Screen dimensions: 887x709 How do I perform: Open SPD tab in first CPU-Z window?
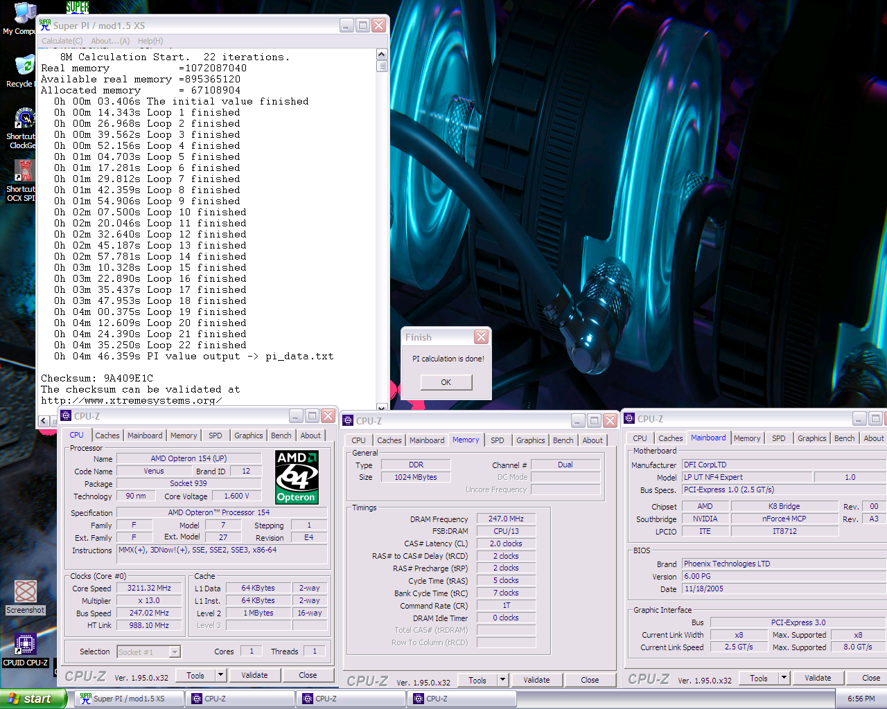click(216, 436)
